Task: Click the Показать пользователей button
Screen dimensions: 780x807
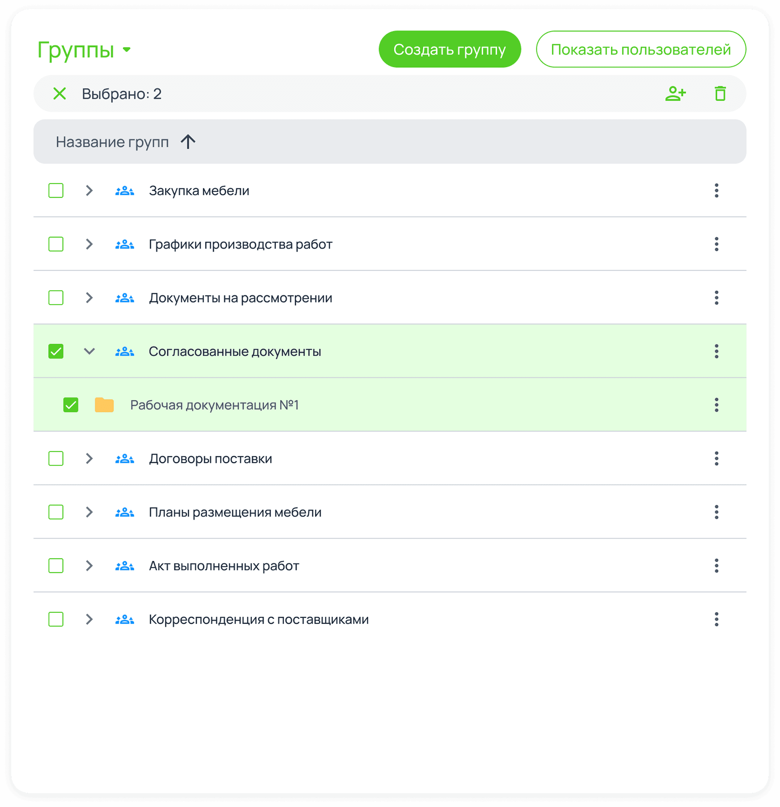Action: pyautogui.click(x=640, y=49)
